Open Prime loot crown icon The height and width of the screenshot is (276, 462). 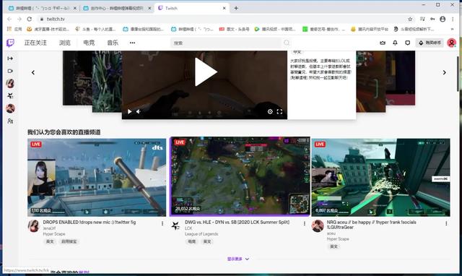383,43
